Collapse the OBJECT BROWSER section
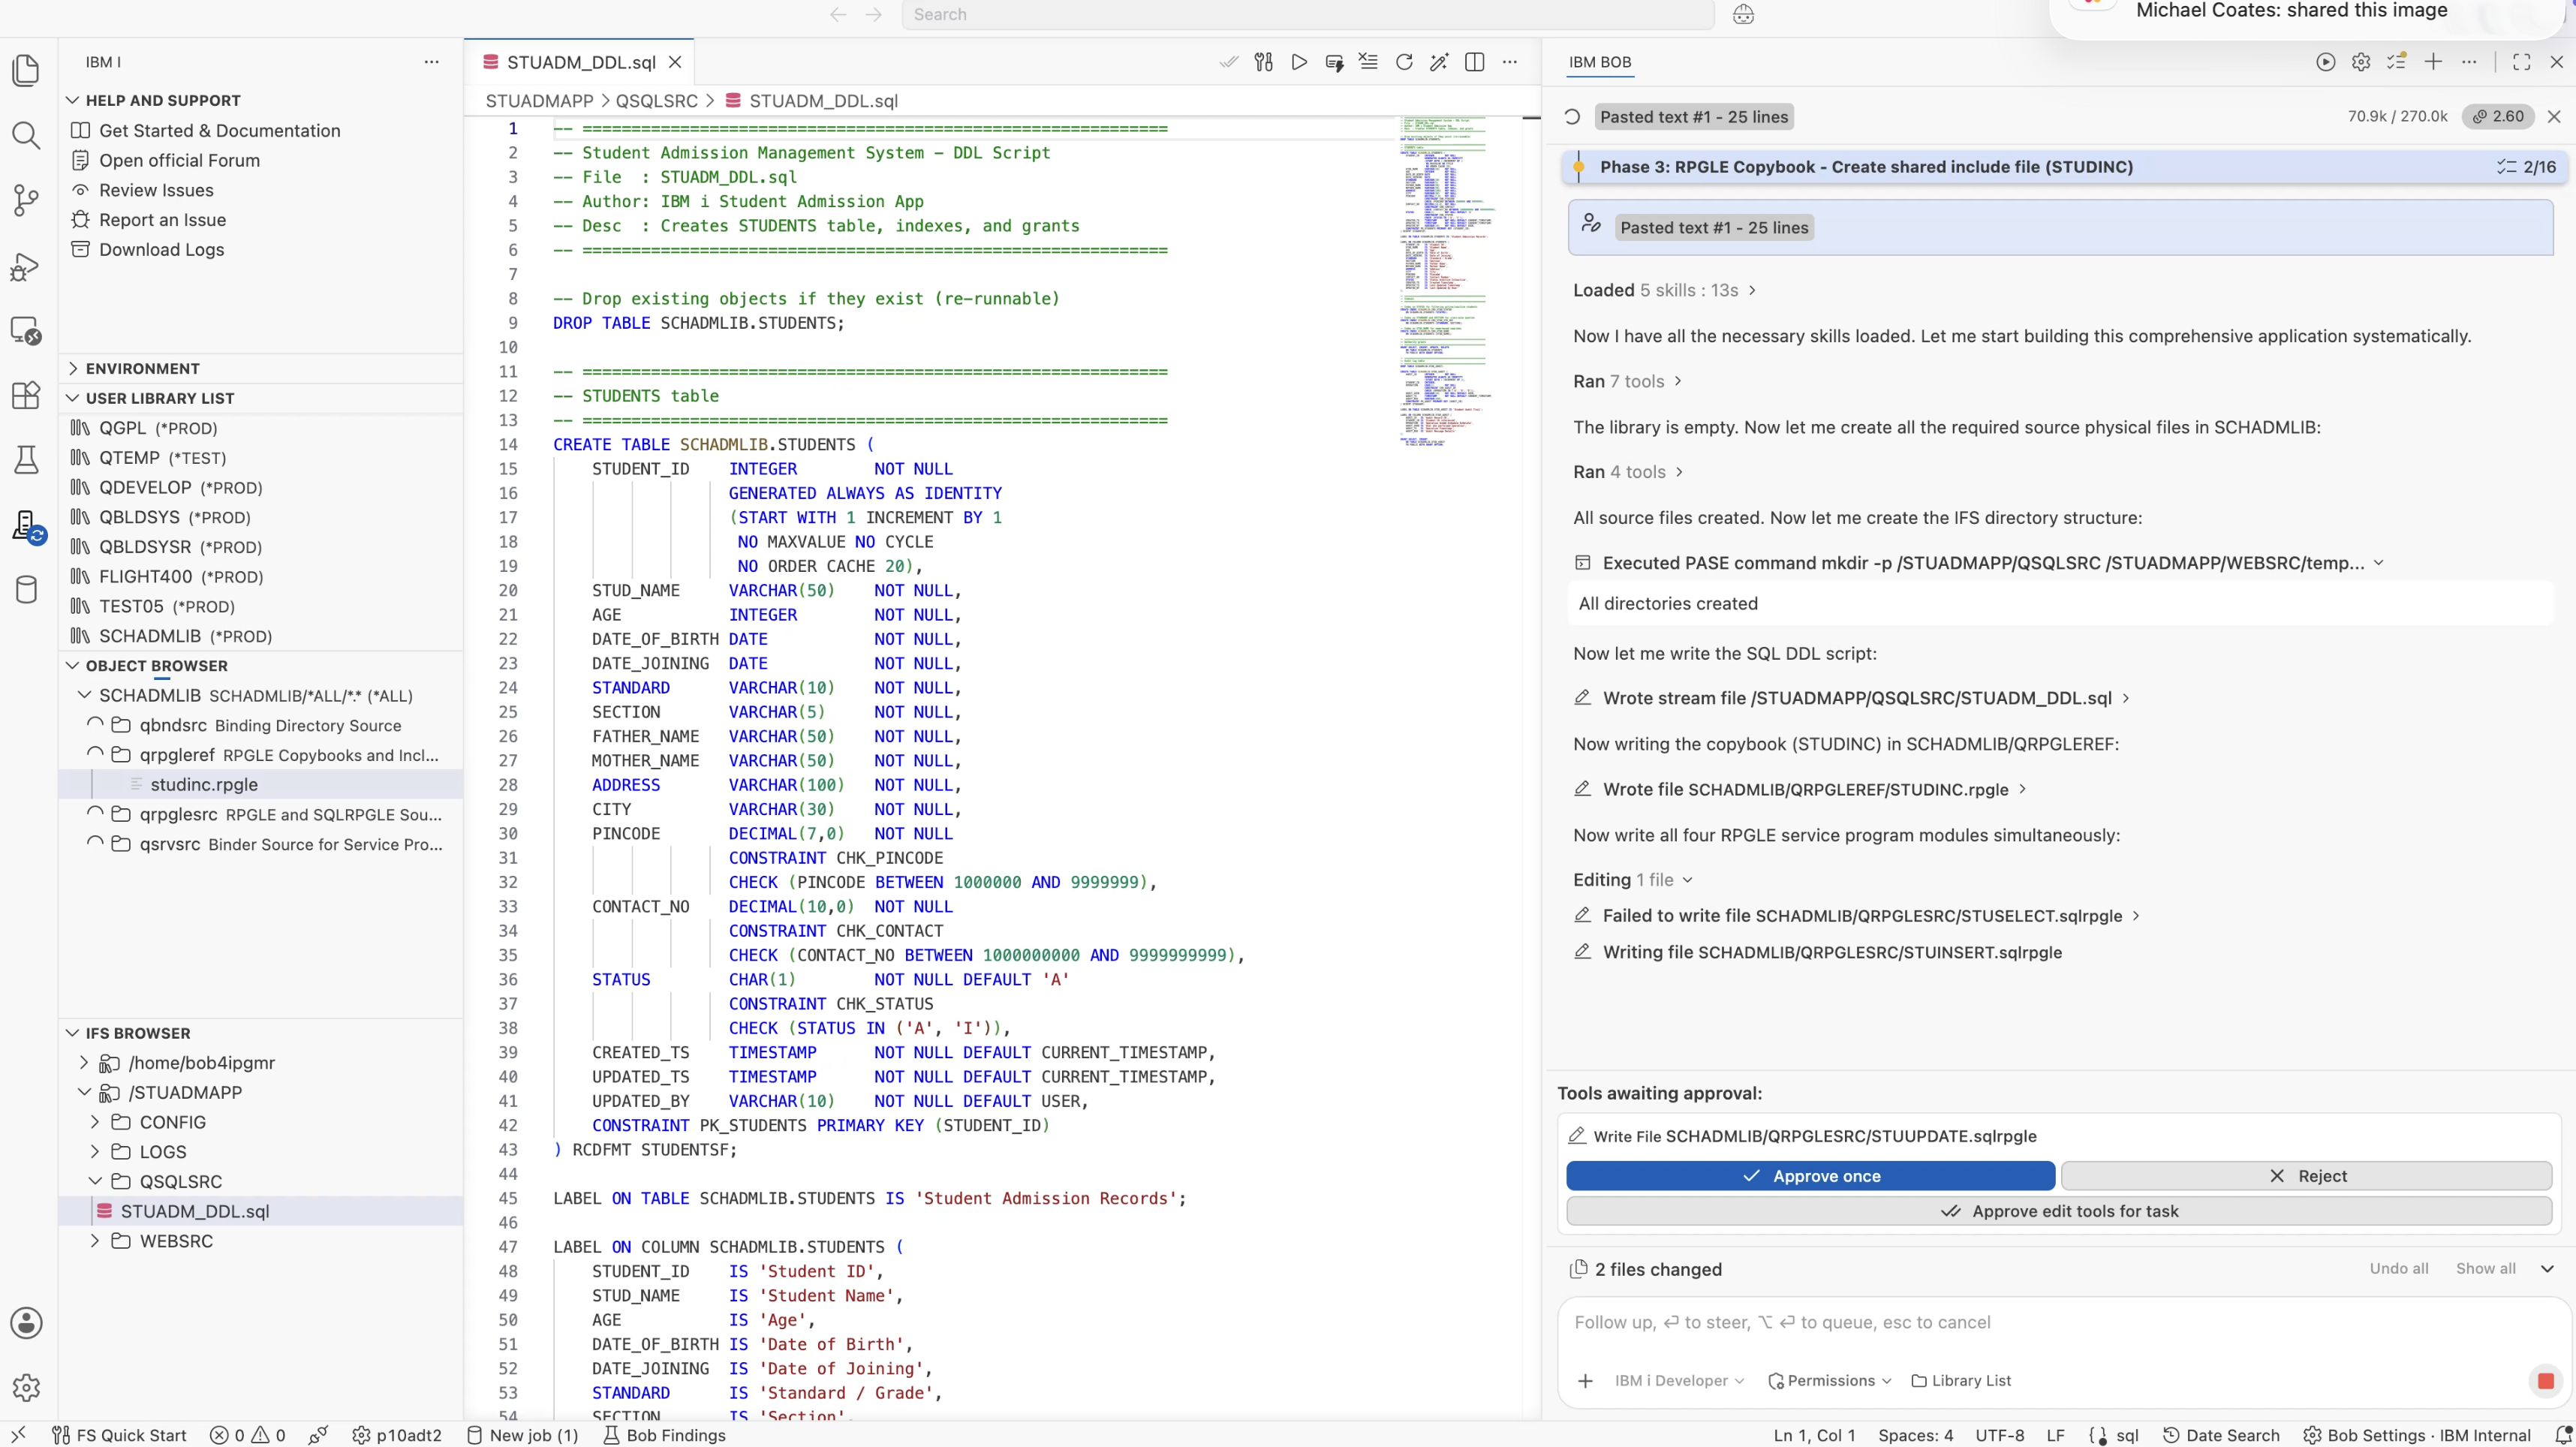Screen dimensions: 2576x1447 pyautogui.click(x=73, y=666)
